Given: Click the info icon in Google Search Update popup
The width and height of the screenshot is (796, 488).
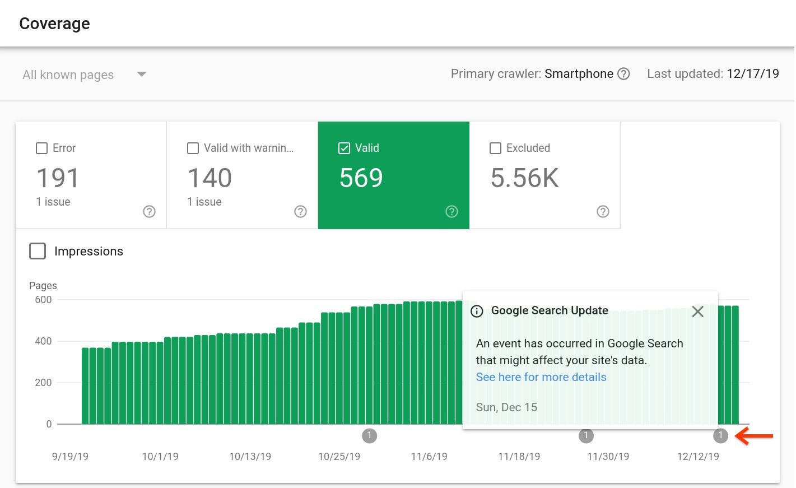Looking at the screenshot, I should point(477,311).
